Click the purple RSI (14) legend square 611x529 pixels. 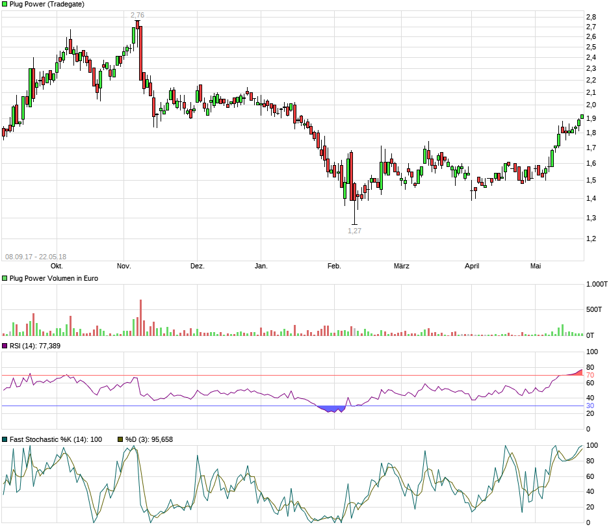tap(5, 346)
